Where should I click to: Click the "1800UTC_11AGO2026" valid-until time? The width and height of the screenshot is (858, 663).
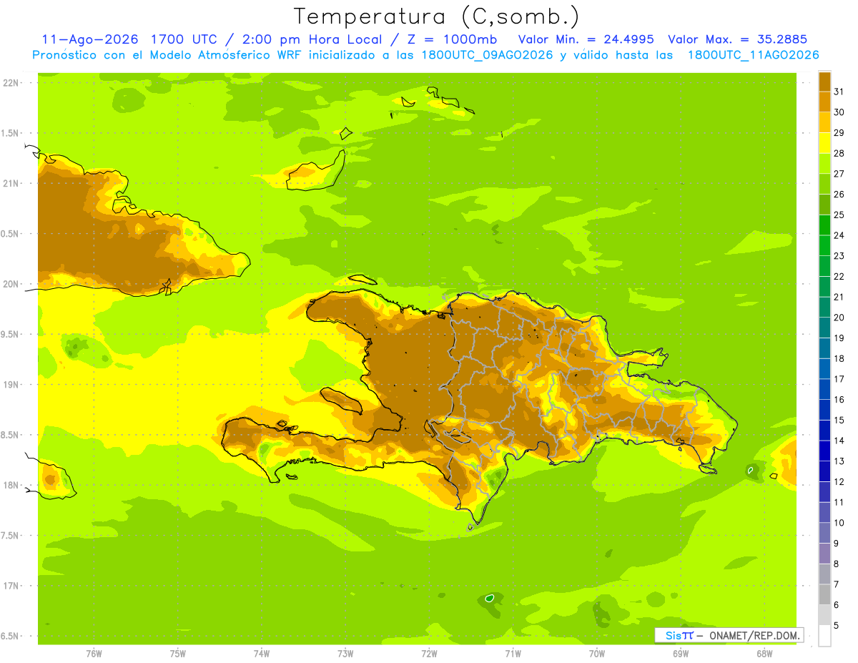[x=752, y=55]
